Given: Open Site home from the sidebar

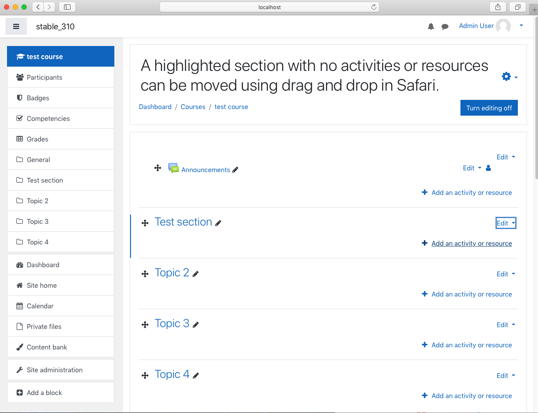Looking at the screenshot, I should [x=60, y=285].
